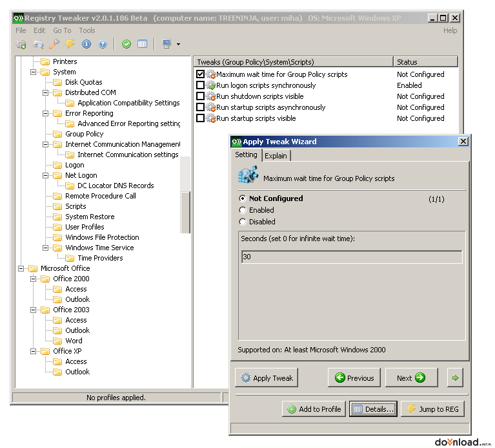Select the Not Configured radio button
This screenshot has width=495, height=448.
243,198
